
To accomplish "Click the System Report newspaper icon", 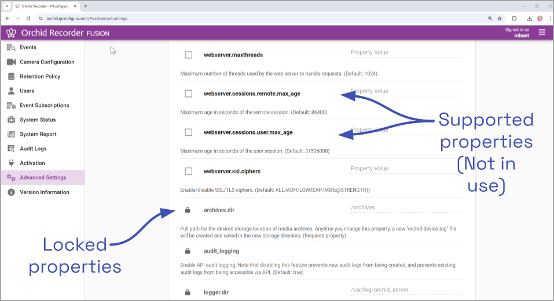I will (12, 134).
